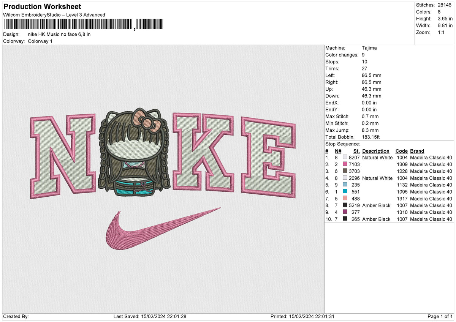
Task: Click the 'Brand' column header
Action: (x=417, y=151)
